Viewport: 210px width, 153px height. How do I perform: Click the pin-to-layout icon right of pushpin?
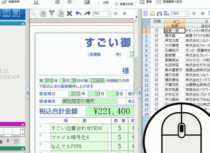(x=16, y=141)
